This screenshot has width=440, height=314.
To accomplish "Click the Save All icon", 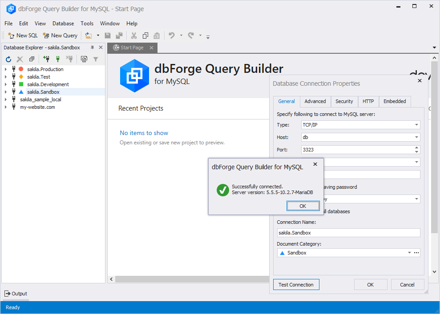I will [119, 36].
